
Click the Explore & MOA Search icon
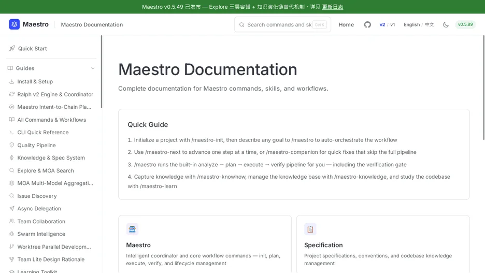(12, 170)
